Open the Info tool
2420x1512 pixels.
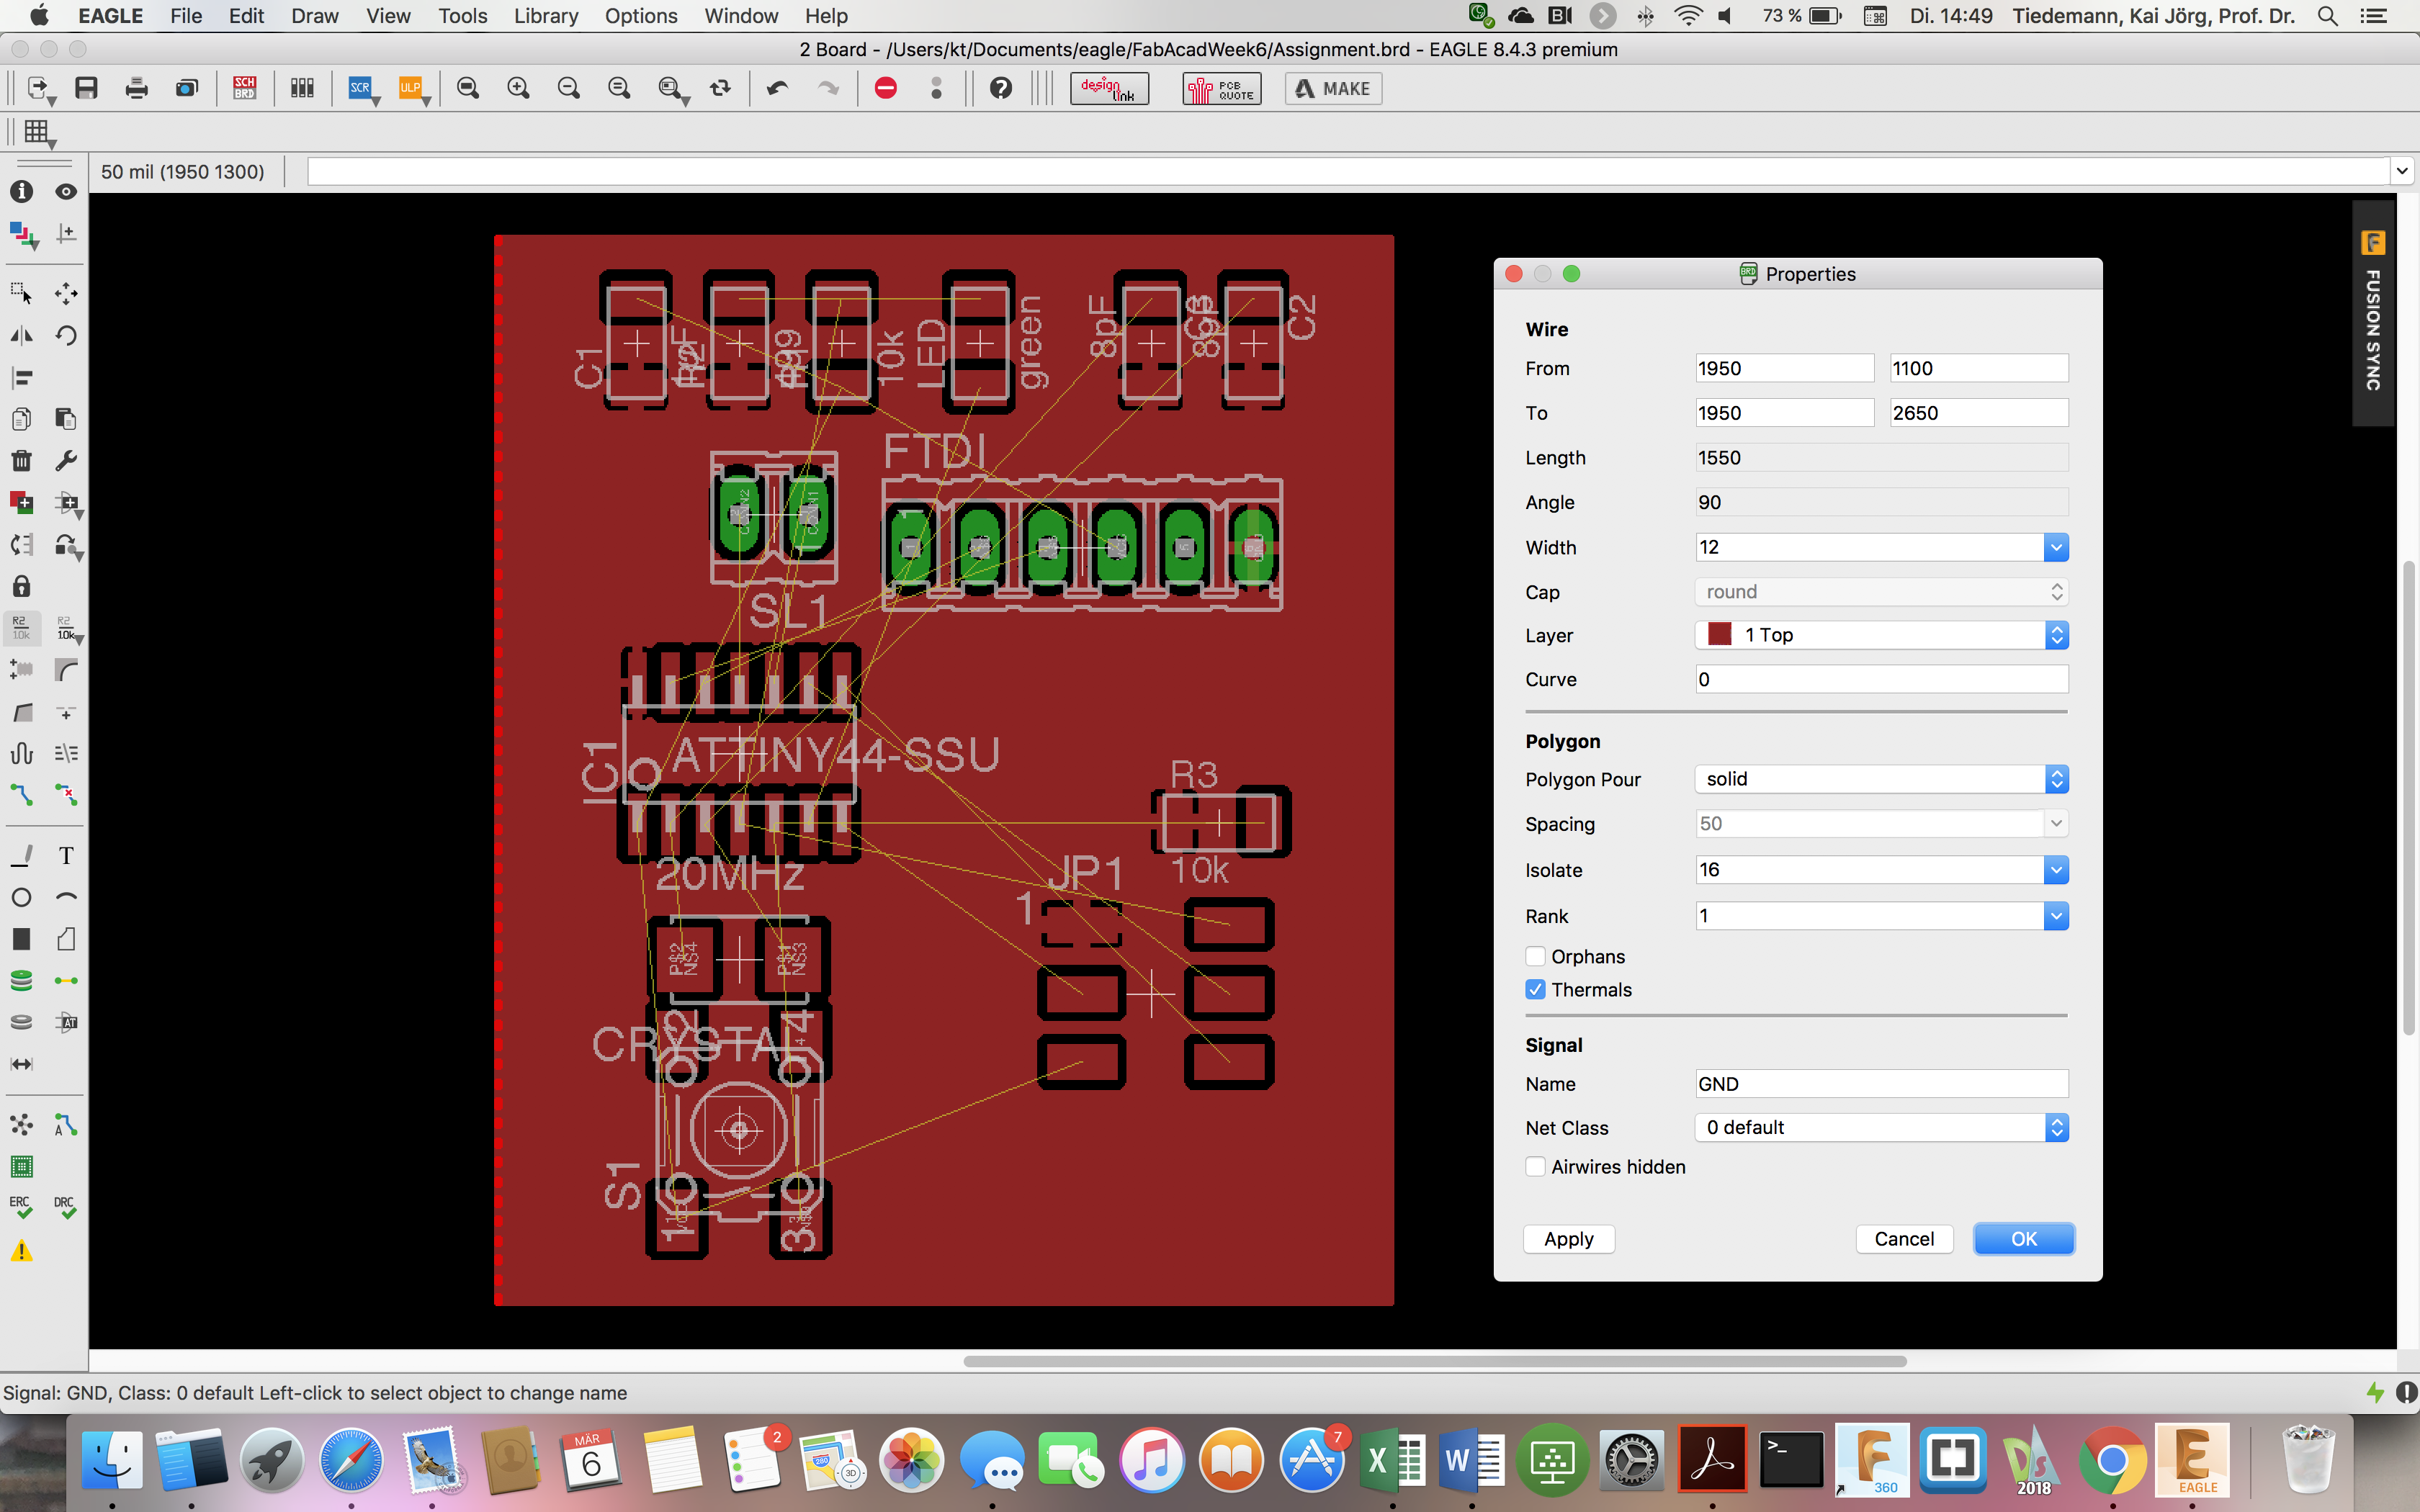(21, 191)
